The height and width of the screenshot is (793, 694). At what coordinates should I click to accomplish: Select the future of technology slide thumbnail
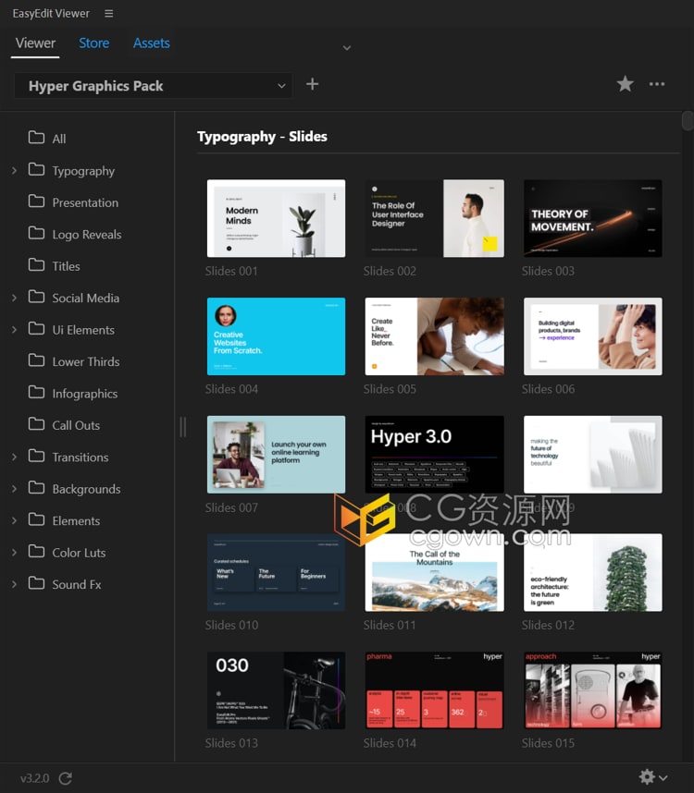[x=593, y=455]
